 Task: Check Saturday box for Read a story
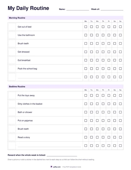coord(114,137)
